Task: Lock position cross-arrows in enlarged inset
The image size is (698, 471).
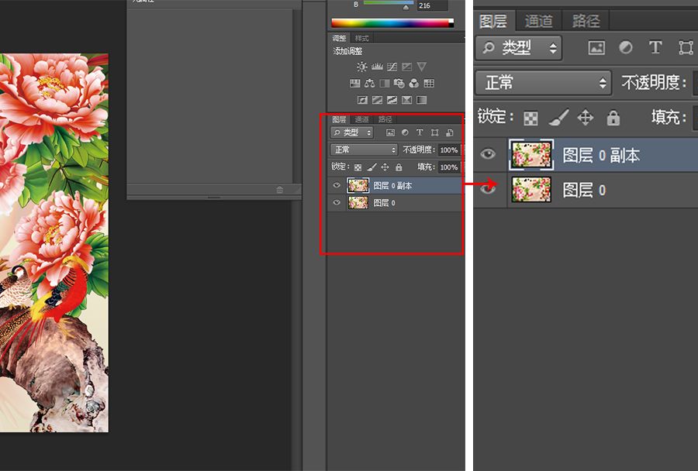Action: coord(586,118)
